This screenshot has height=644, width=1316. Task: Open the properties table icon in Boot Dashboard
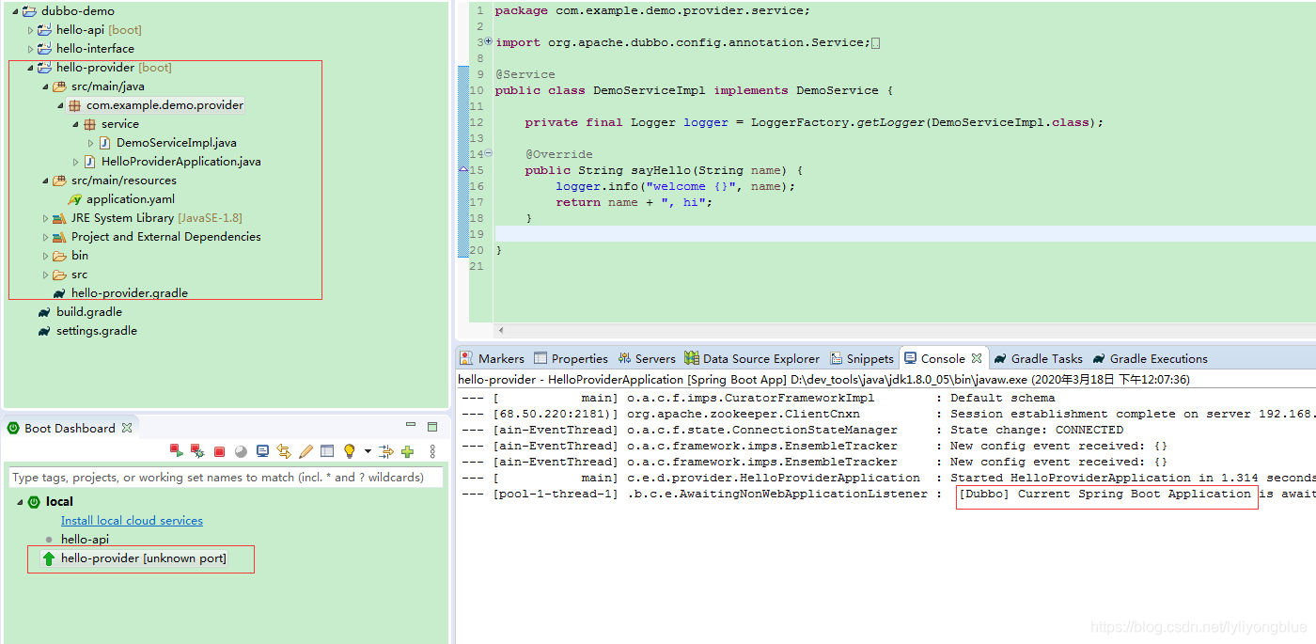tap(327, 450)
